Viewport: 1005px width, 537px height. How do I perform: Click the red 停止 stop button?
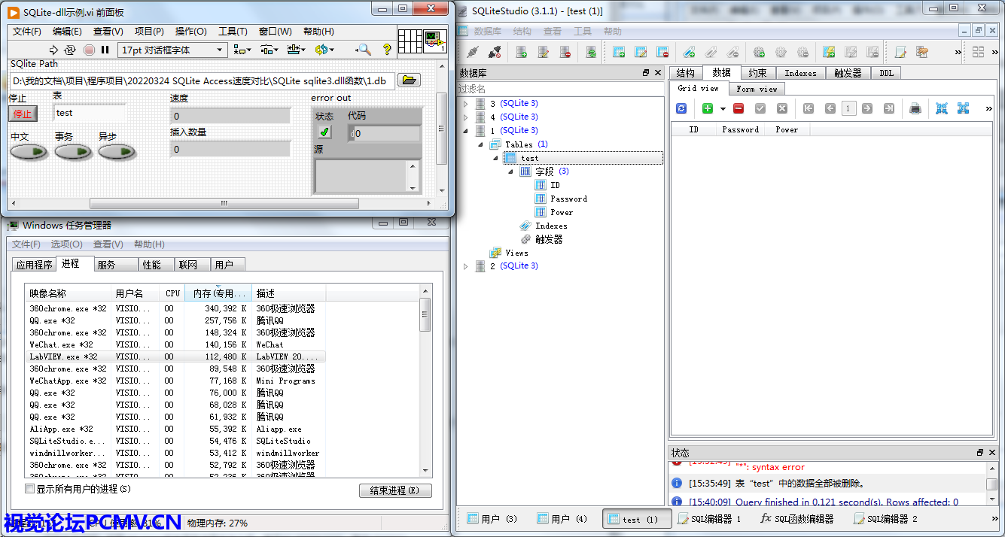[x=23, y=114]
